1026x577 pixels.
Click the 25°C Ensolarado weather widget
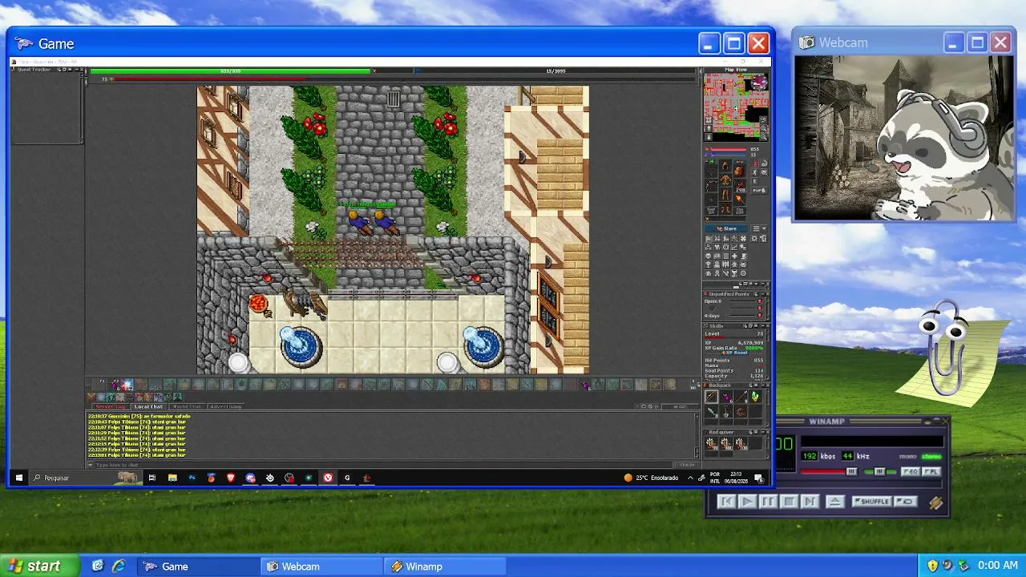coord(651,478)
